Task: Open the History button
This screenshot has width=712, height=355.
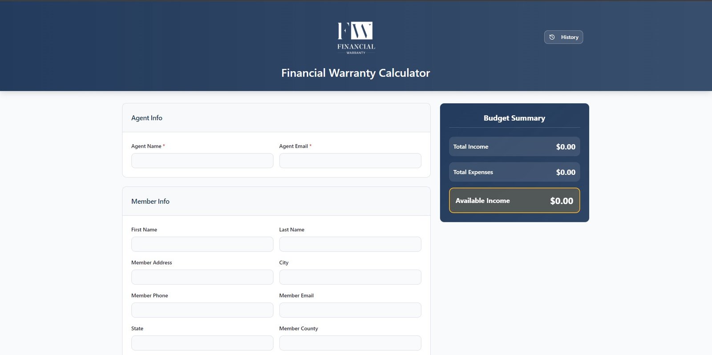Action: coord(563,37)
